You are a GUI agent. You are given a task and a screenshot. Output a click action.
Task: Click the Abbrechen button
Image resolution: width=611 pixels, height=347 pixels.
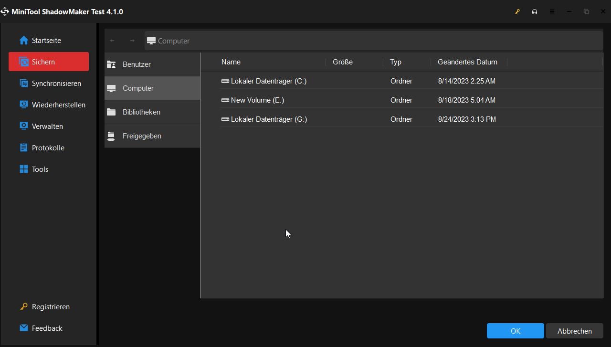click(575, 331)
